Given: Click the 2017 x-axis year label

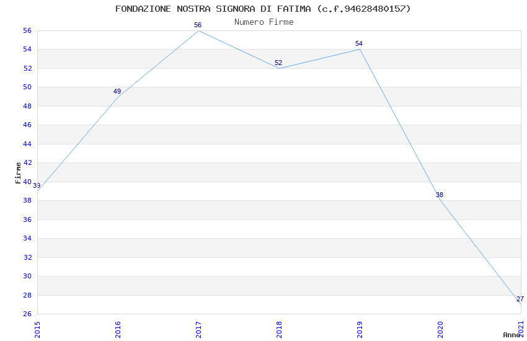Looking at the screenshot, I should [x=198, y=330].
